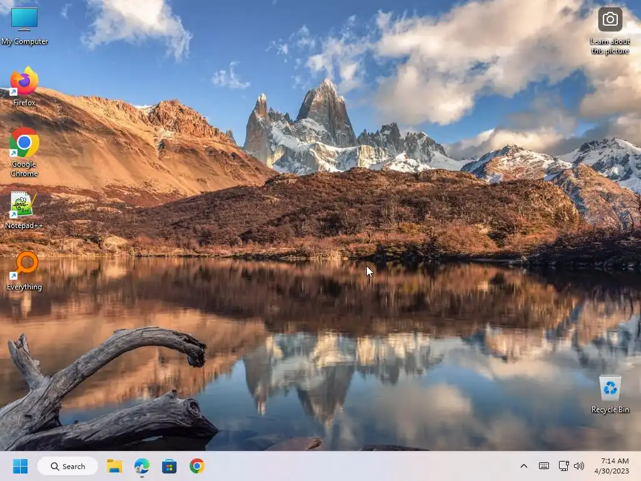Open the clock showing 7:14 AM

point(612,466)
